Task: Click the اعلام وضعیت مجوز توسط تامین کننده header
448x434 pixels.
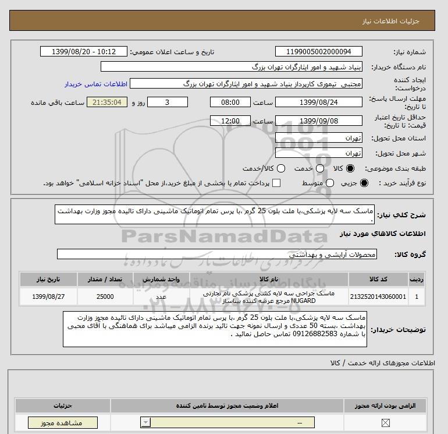Action: click(x=227, y=405)
